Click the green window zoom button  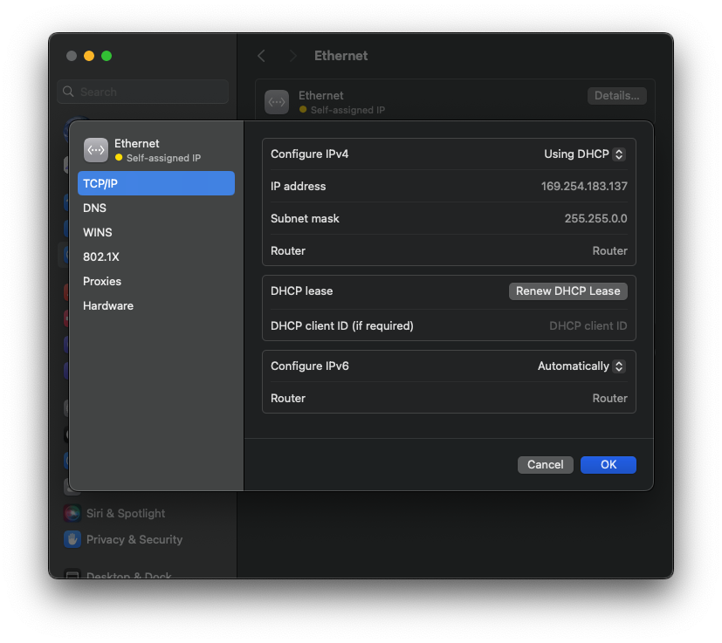click(x=107, y=56)
